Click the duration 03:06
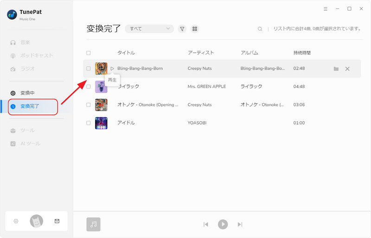Image resolution: width=371 pixels, height=238 pixels. pyautogui.click(x=299, y=105)
